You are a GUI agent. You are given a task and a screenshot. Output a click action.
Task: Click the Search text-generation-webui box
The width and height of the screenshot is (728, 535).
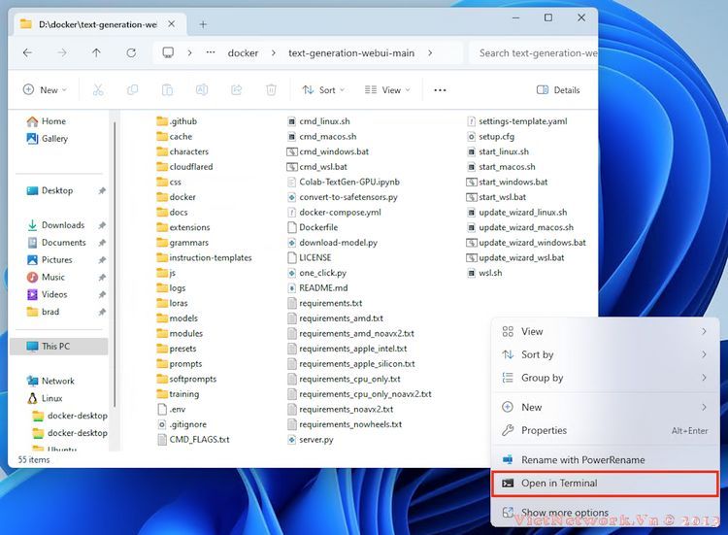(x=534, y=53)
